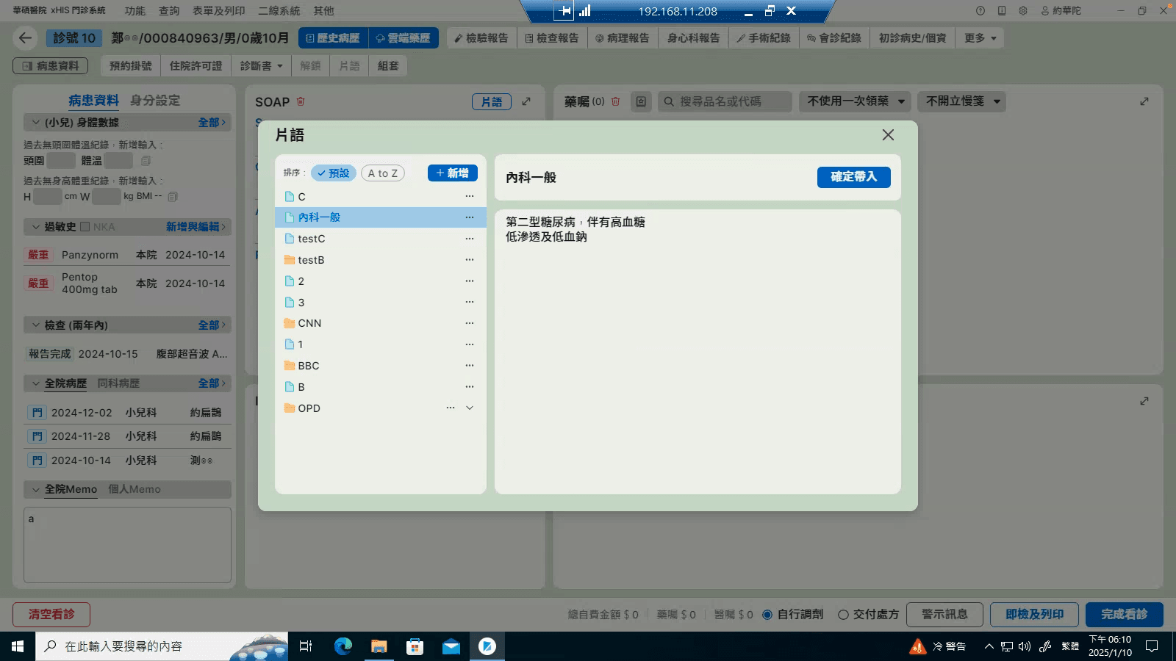This screenshot has height=661, width=1176.
Task: Open the 表單及列印 menu
Action: pos(219,11)
